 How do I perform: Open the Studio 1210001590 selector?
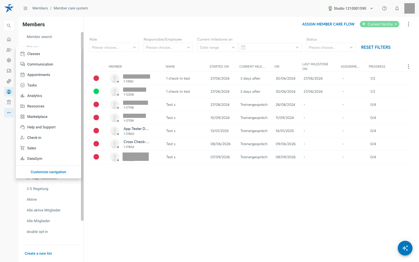pyautogui.click(x=351, y=8)
